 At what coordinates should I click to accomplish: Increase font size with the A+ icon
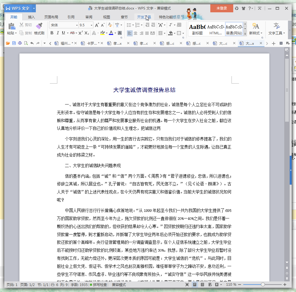[x=97, y=25]
